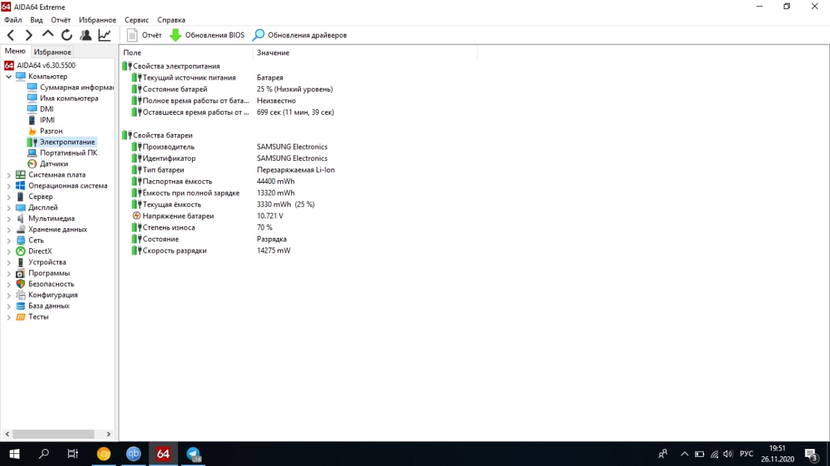Select IPMI tree item

(41, 120)
